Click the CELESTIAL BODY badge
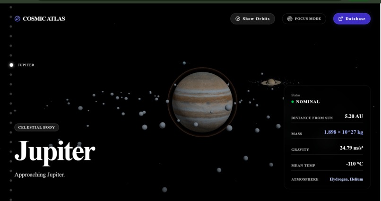The image size is (381, 201). pyautogui.click(x=37, y=127)
